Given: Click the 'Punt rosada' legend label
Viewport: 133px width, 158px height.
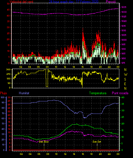Looking at the screenshot, I should click(x=120, y=93).
